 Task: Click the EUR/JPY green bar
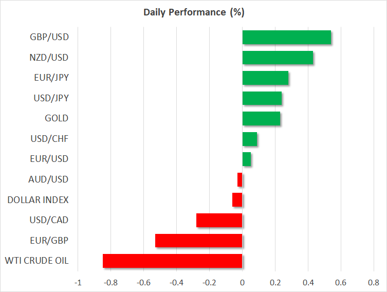[265, 78]
